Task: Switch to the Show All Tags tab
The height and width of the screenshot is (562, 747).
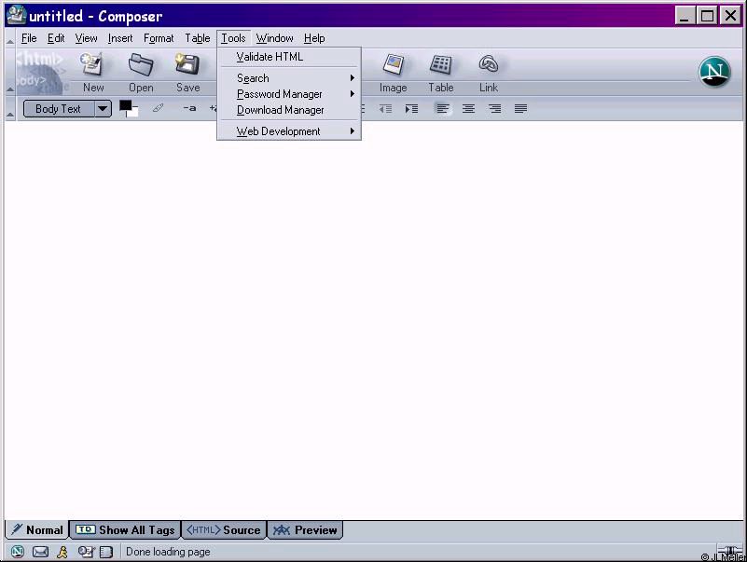Action: pos(125,529)
